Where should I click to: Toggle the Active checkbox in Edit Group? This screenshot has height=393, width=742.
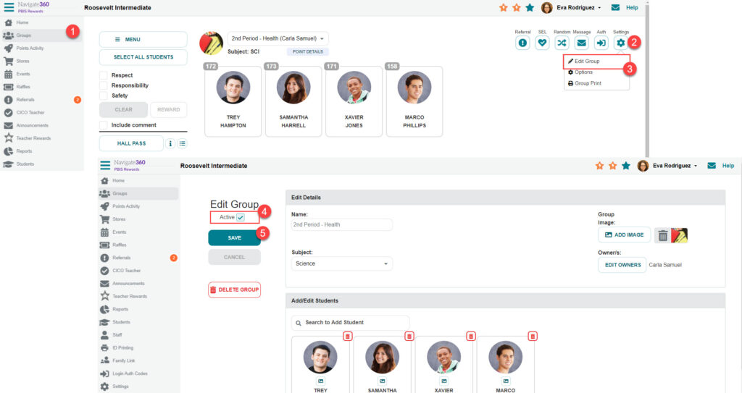[241, 217]
